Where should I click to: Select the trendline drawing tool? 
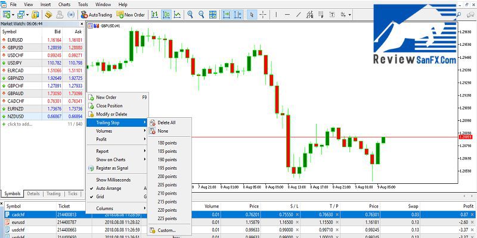[299, 14]
